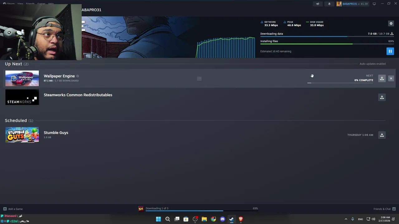
Task: Open the Games menu
Action: click(41, 4)
